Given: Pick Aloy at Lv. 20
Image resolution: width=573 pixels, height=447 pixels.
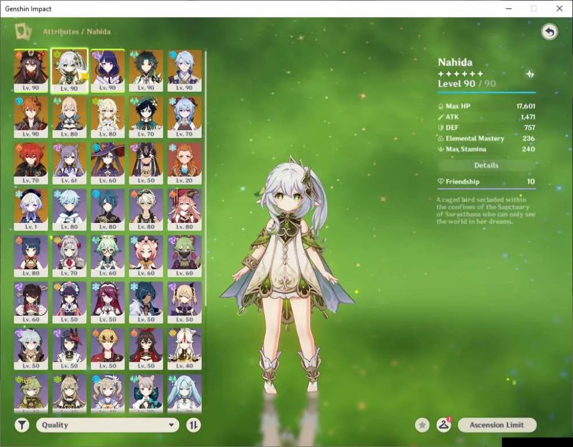Looking at the screenshot, I should coord(185,163).
